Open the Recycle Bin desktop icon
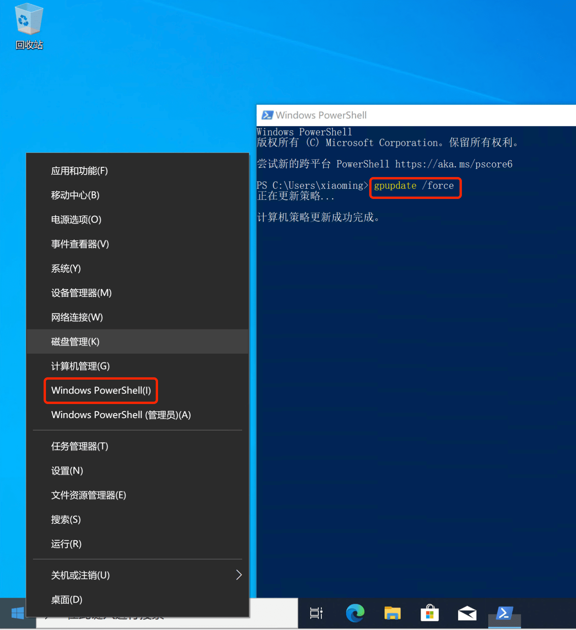The image size is (576, 630). 29,27
